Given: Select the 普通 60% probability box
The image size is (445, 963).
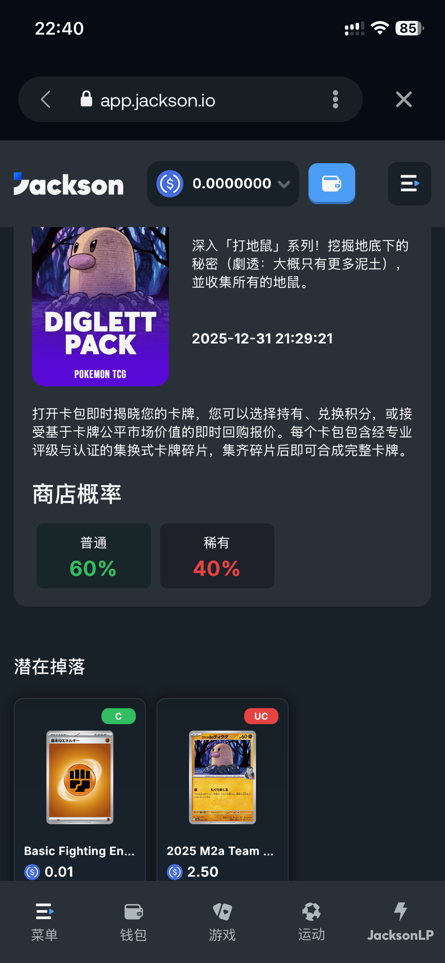Looking at the screenshot, I should (94, 556).
